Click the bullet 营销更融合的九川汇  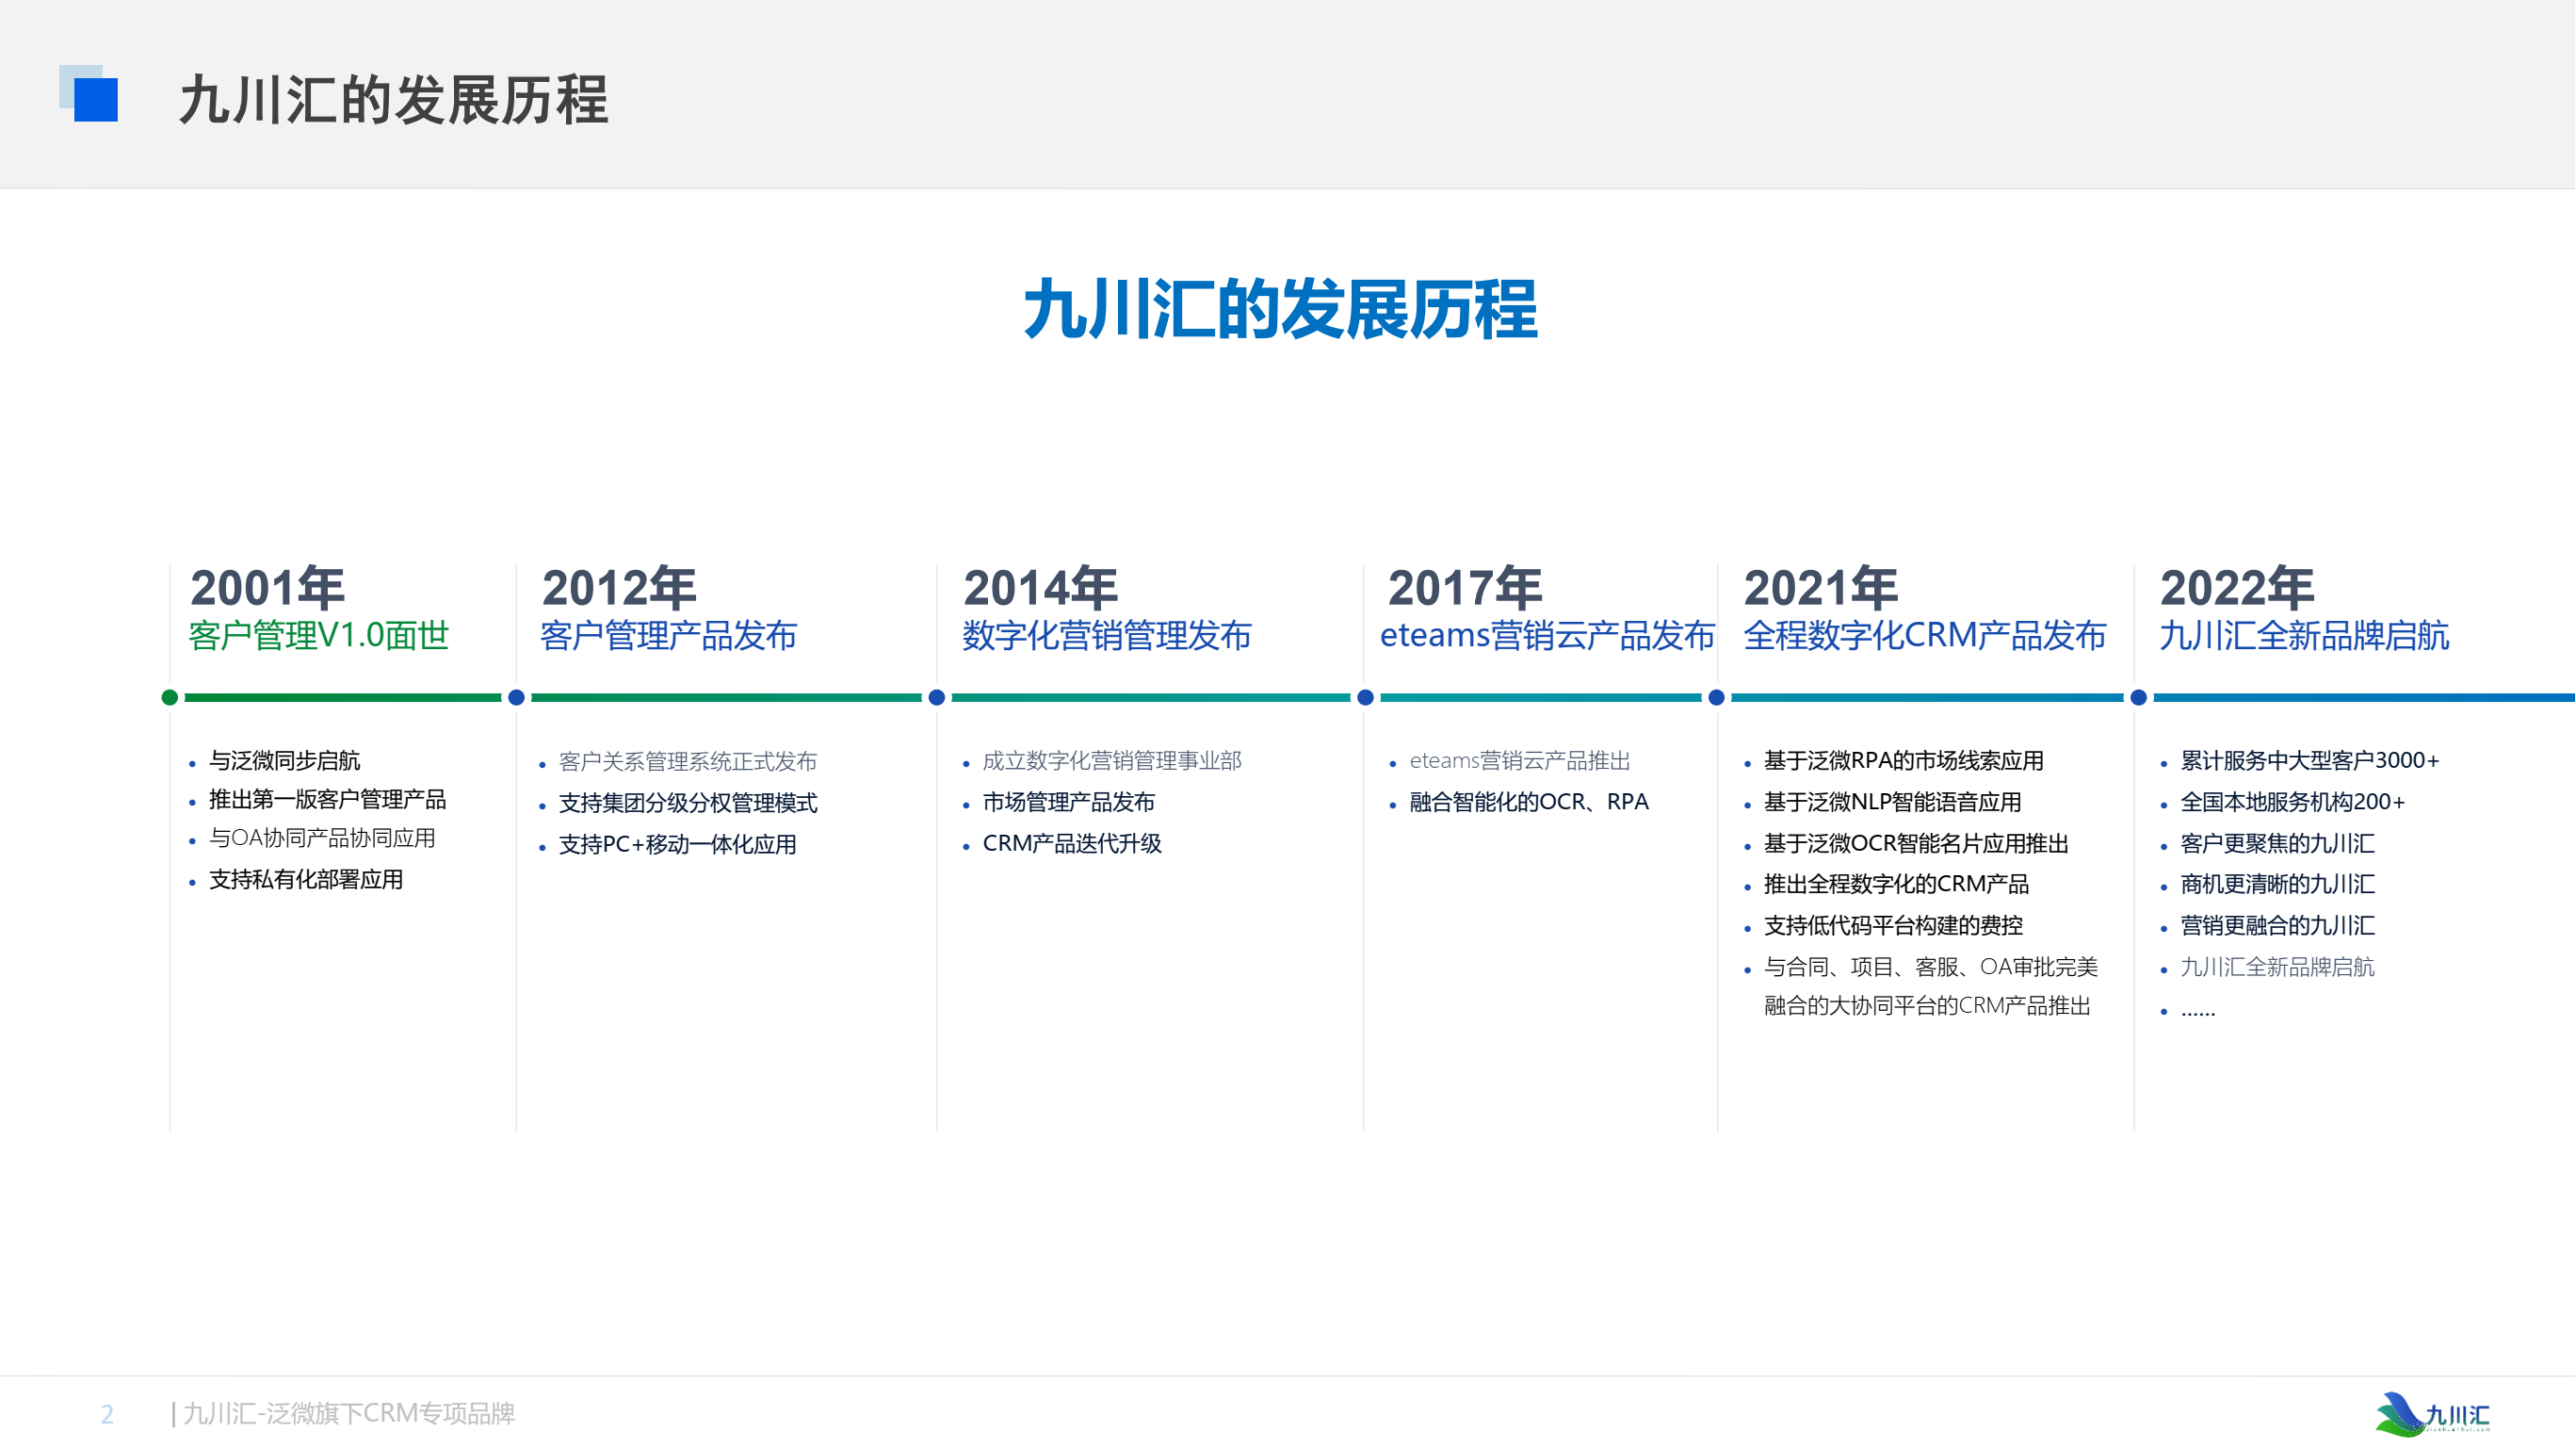pos(2278,926)
